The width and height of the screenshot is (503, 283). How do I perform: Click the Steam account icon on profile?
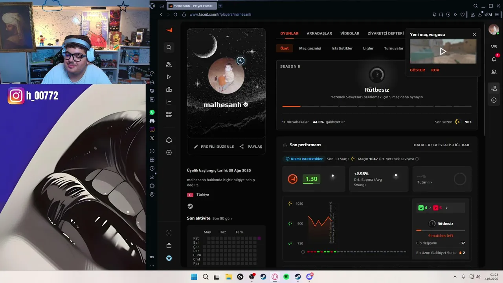(x=190, y=206)
